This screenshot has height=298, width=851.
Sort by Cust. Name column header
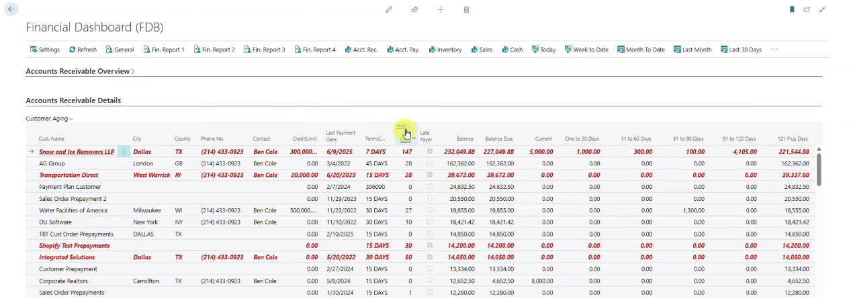click(51, 139)
